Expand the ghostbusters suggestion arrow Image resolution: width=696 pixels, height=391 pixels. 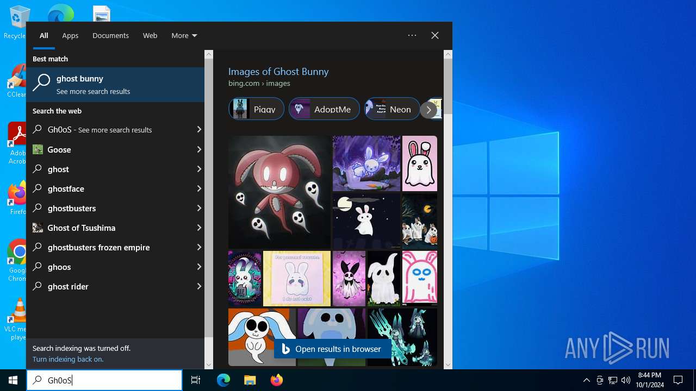199,208
